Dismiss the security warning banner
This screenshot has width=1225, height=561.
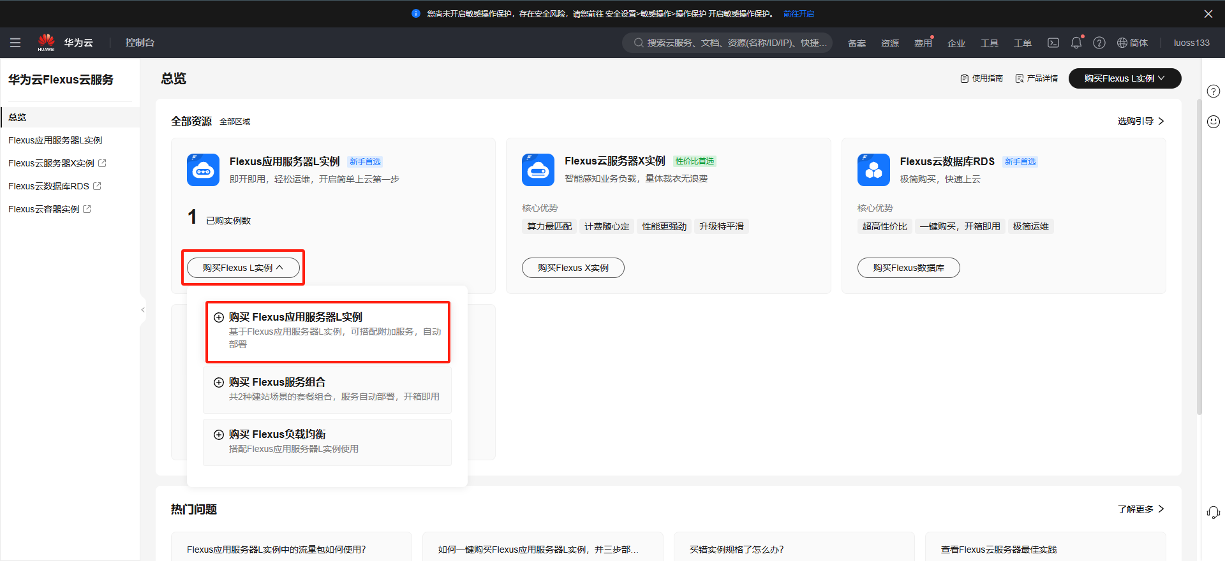(x=1208, y=14)
